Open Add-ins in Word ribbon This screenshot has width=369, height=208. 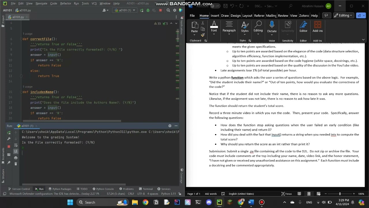pos(317,27)
